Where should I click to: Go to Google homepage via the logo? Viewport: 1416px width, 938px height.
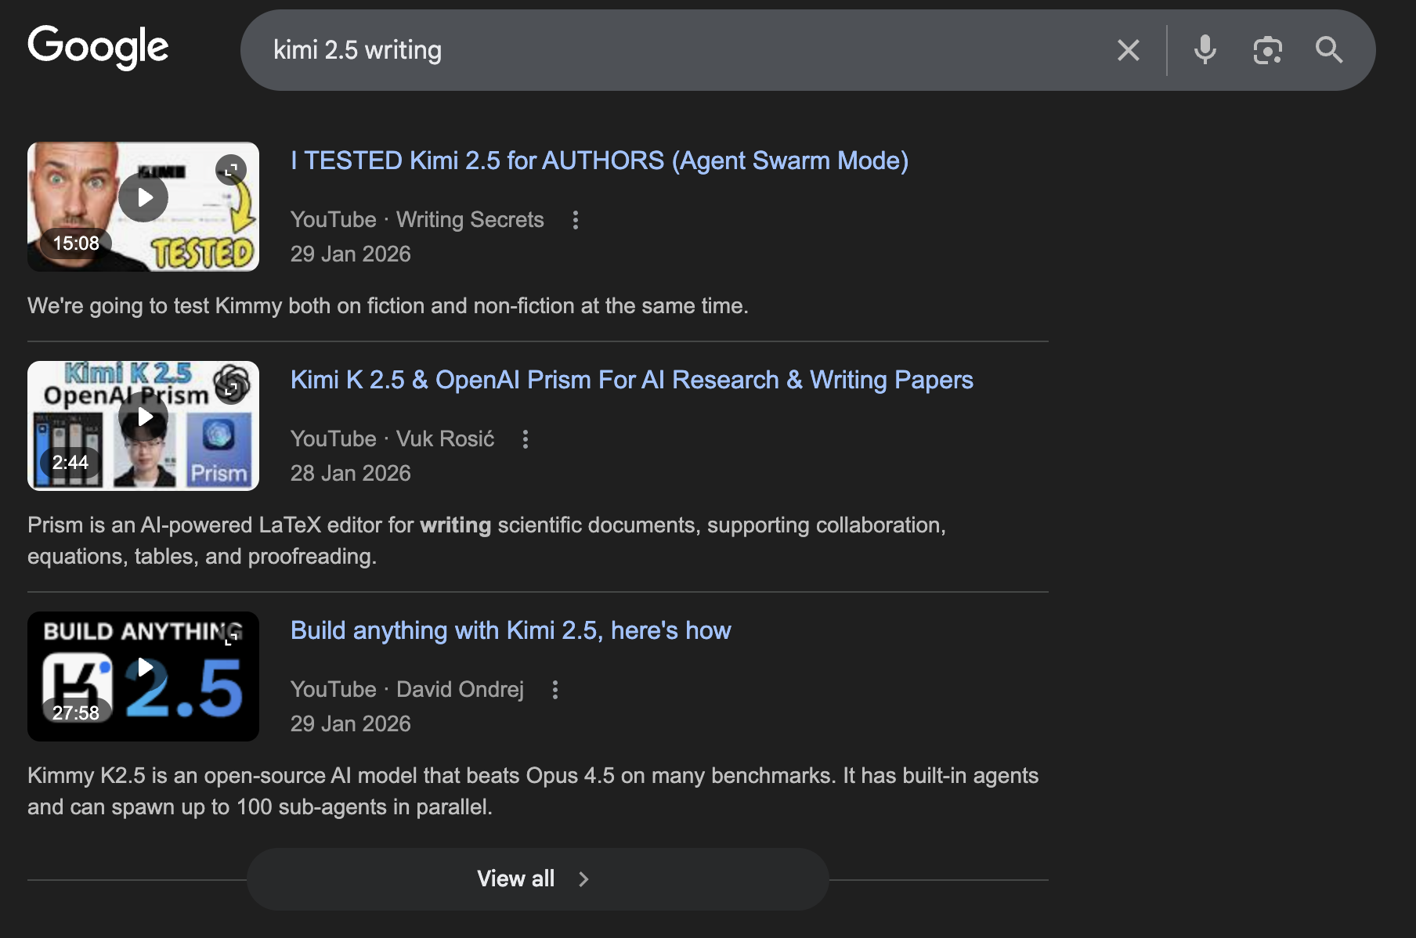(98, 47)
